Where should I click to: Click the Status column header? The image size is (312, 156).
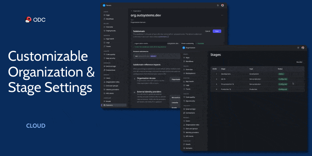point(280,69)
